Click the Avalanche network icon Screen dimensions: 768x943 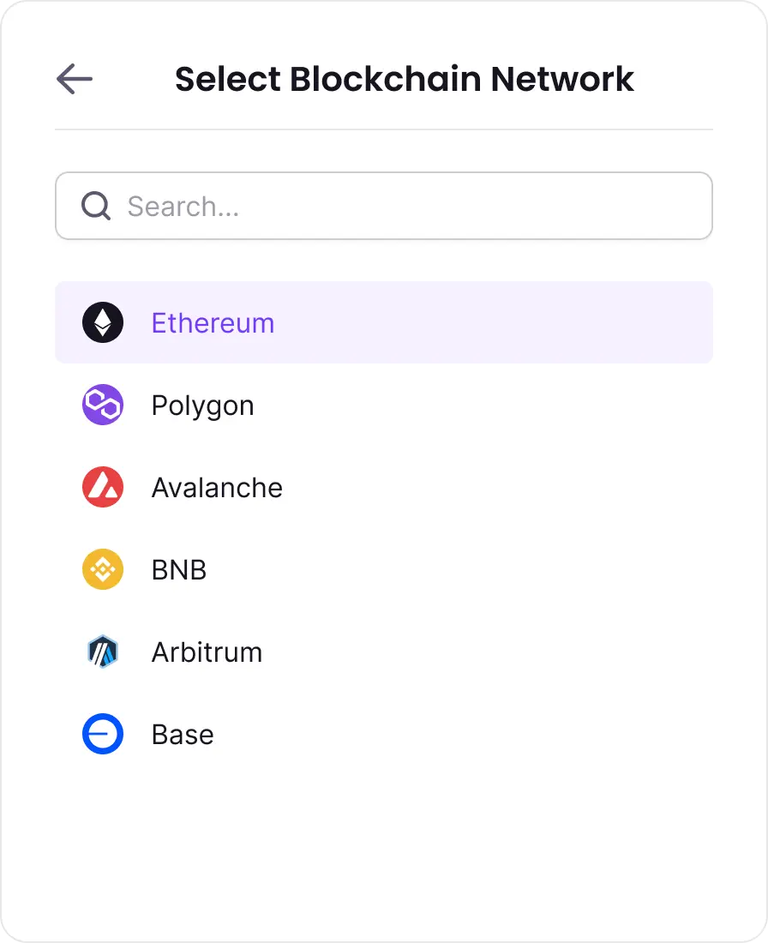(103, 487)
